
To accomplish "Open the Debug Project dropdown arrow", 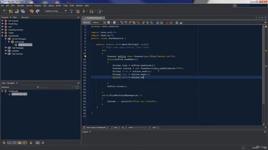I will click(95, 11).
